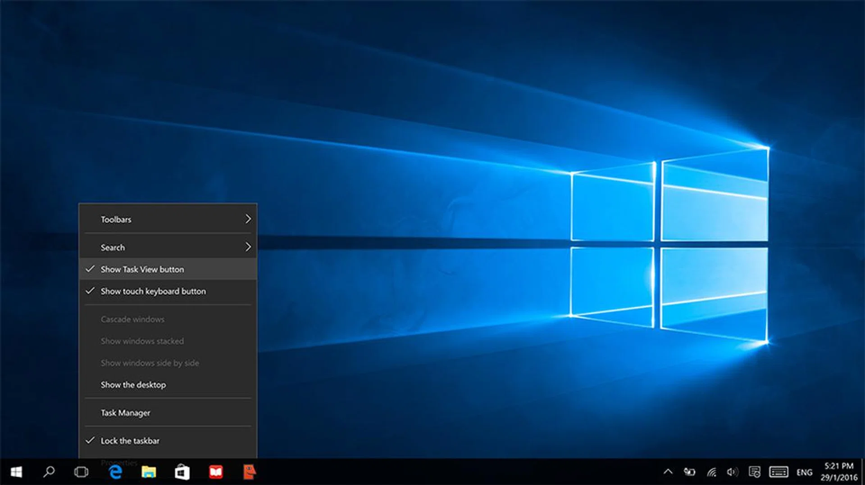Open the volume speaker tray icon
Viewport: 865px width, 485px height.
click(732, 472)
